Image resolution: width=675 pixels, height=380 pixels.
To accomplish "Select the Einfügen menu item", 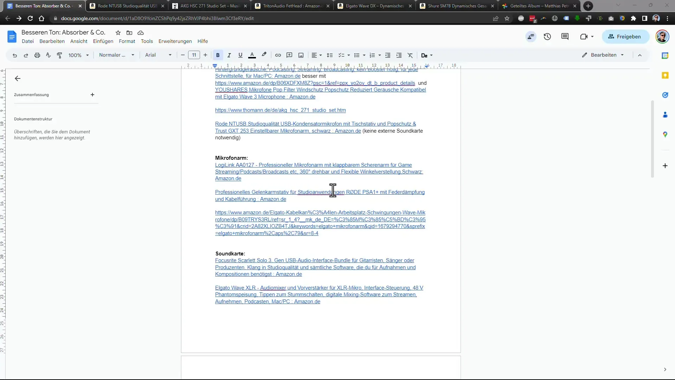I will [x=103, y=41].
